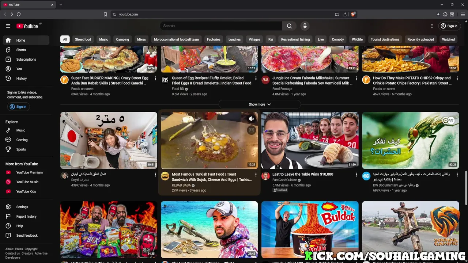Click the sidebar Sign in button

[x=18, y=107]
